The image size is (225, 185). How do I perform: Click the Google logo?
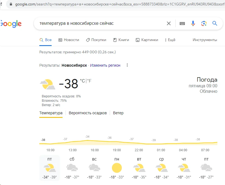10,23
